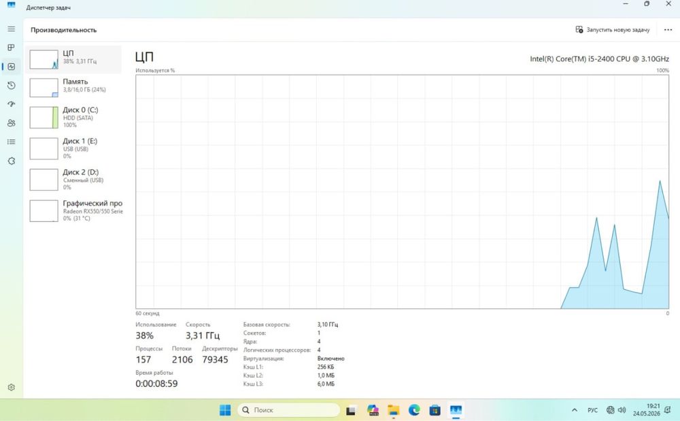The height and width of the screenshot is (421, 680).
Task: Select Диск 2 (D:) removable item
Action: (x=73, y=180)
